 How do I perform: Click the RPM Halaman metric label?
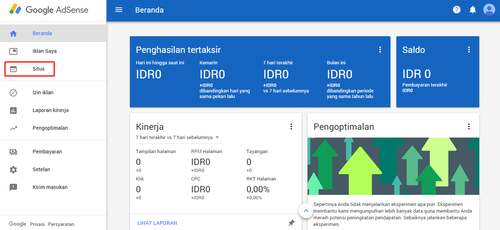pyautogui.click(x=207, y=151)
